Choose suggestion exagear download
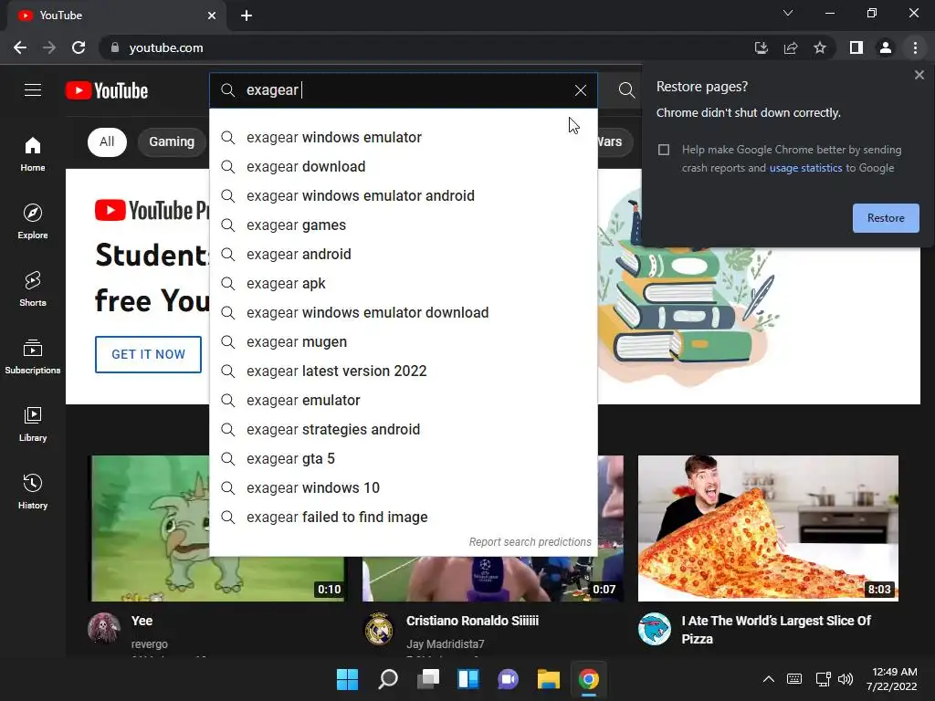Viewport: 935px width, 701px height. coord(403,166)
